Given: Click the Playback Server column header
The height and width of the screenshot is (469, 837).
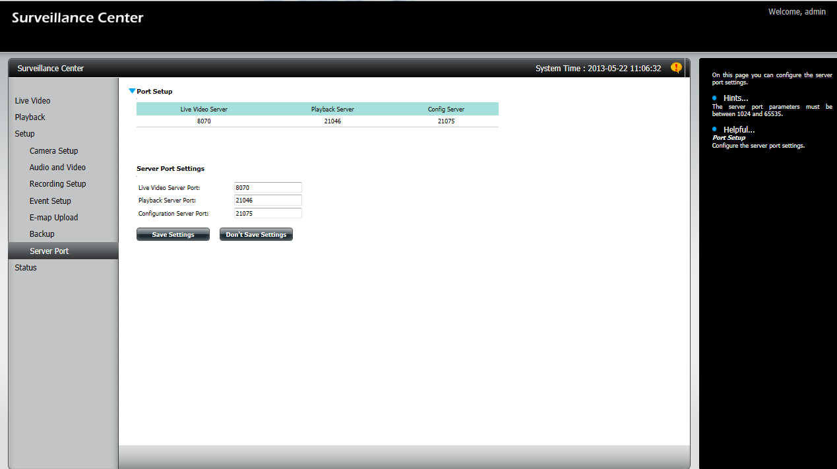Looking at the screenshot, I should [x=332, y=109].
